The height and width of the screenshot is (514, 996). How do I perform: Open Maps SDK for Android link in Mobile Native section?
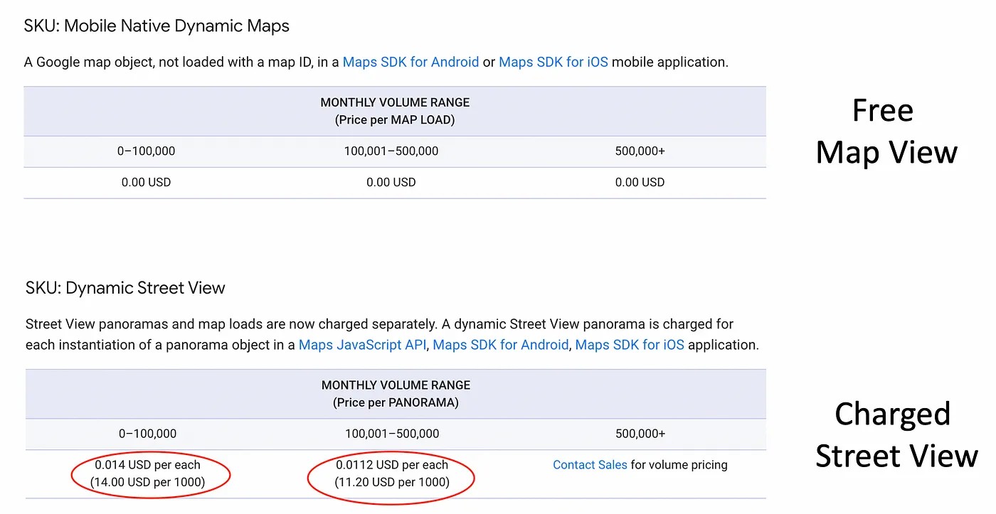click(410, 62)
